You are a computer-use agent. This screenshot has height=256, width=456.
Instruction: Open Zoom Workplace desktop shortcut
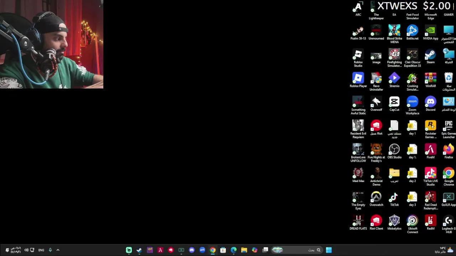point(413,106)
